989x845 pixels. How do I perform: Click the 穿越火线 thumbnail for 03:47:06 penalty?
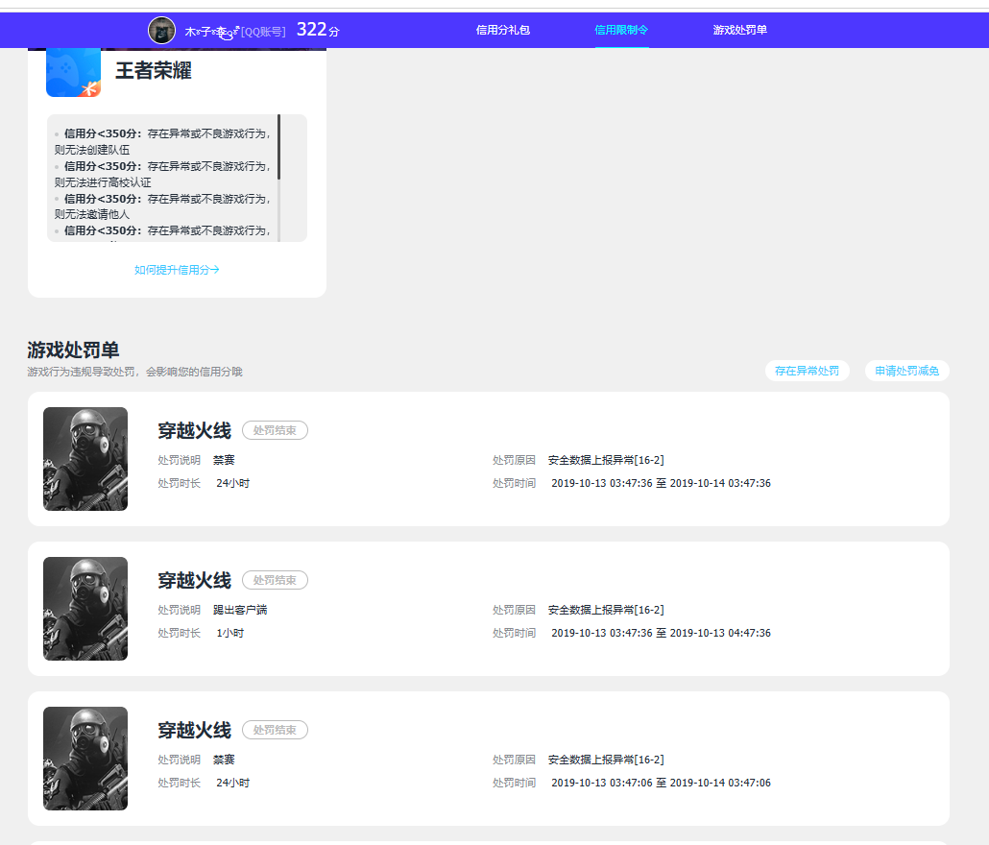coord(85,759)
